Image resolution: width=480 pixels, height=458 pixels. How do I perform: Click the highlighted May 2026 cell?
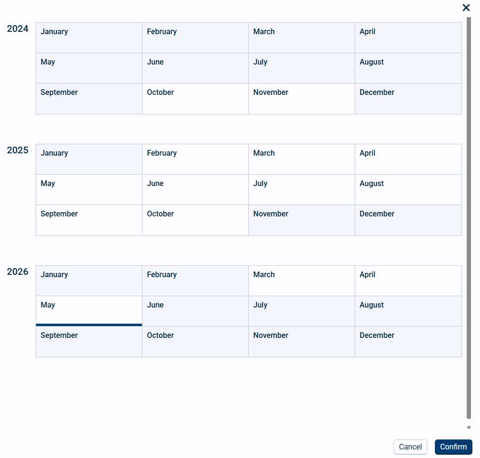click(x=89, y=311)
